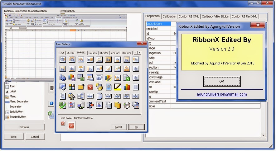Choose the table with dollar sign icon

tap(72, 105)
